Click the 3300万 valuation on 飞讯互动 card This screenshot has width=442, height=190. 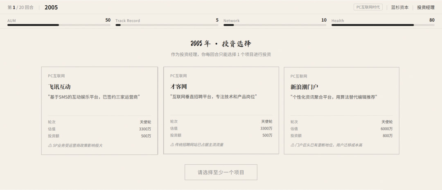[145, 129]
